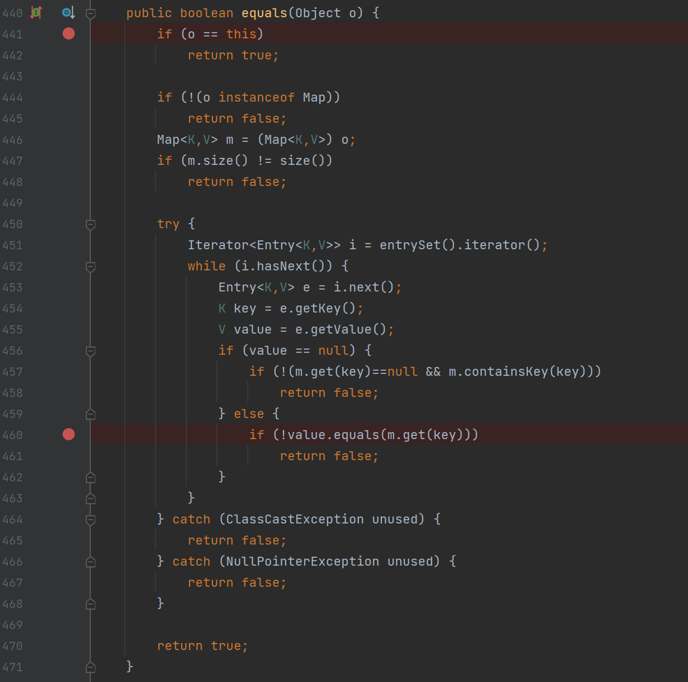
Task: Click 'i.next()' on line 453
Action: pos(364,287)
